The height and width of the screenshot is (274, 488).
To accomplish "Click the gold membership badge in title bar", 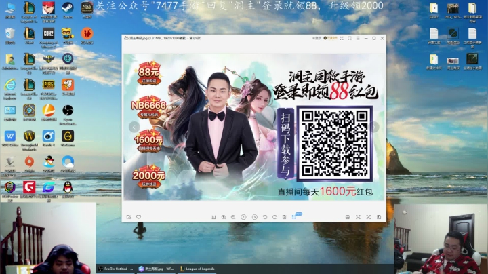I will coord(330,38).
